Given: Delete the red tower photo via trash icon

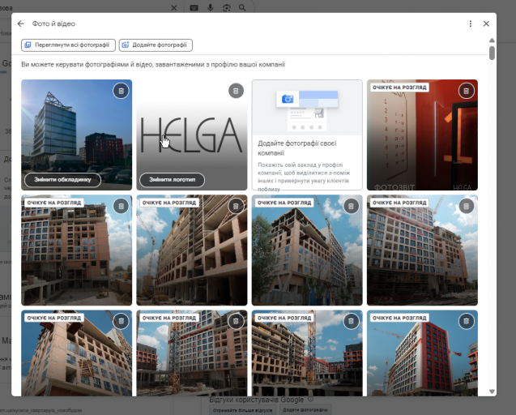Looking at the screenshot, I should pyautogui.click(x=467, y=321).
